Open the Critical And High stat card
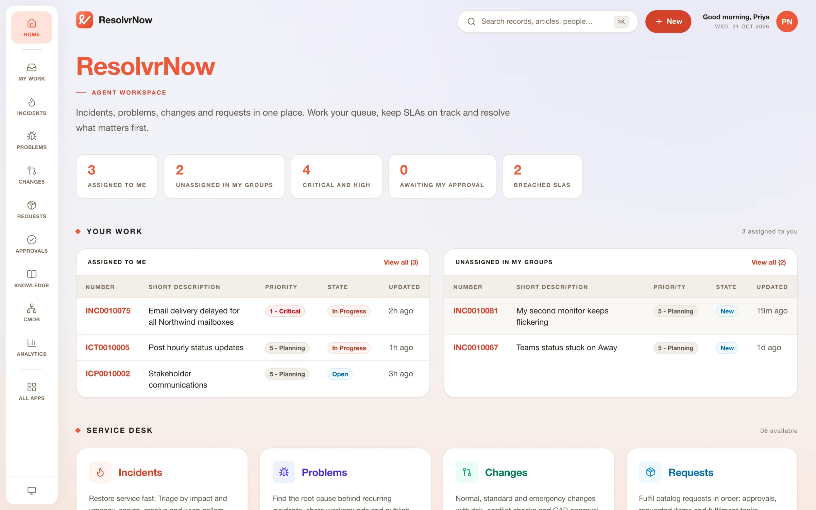The width and height of the screenshot is (816, 510). 337,176
